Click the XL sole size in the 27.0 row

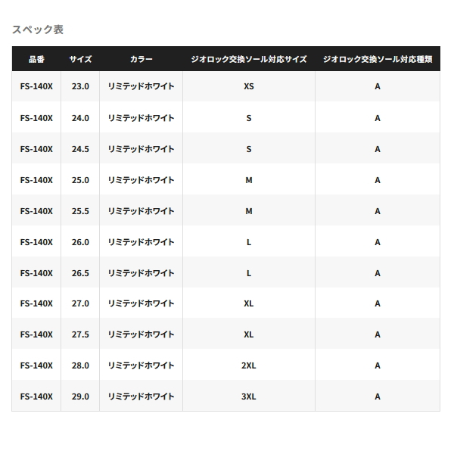tap(249, 303)
